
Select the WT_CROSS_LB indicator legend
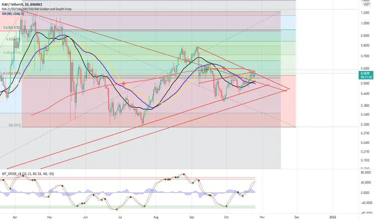(28, 174)
